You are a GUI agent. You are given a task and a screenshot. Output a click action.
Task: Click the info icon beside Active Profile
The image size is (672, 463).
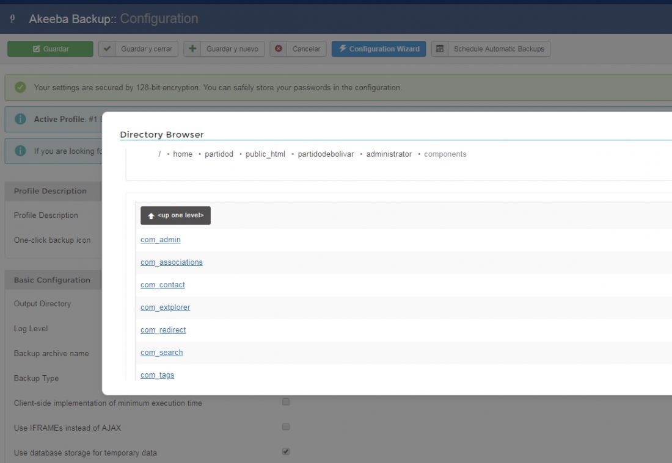pyautogui.click(x=20, y=119)
